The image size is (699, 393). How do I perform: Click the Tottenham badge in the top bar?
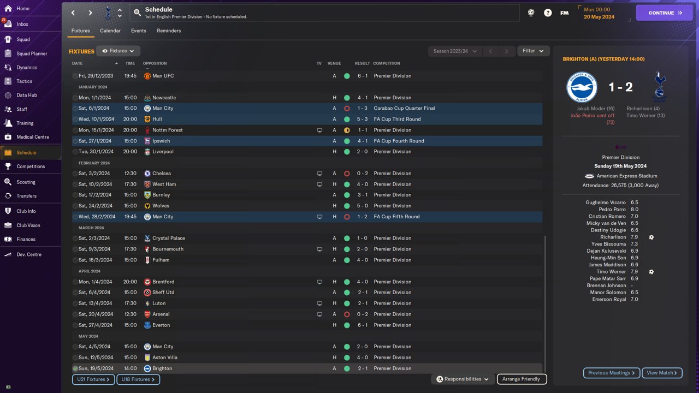(108, 13)
